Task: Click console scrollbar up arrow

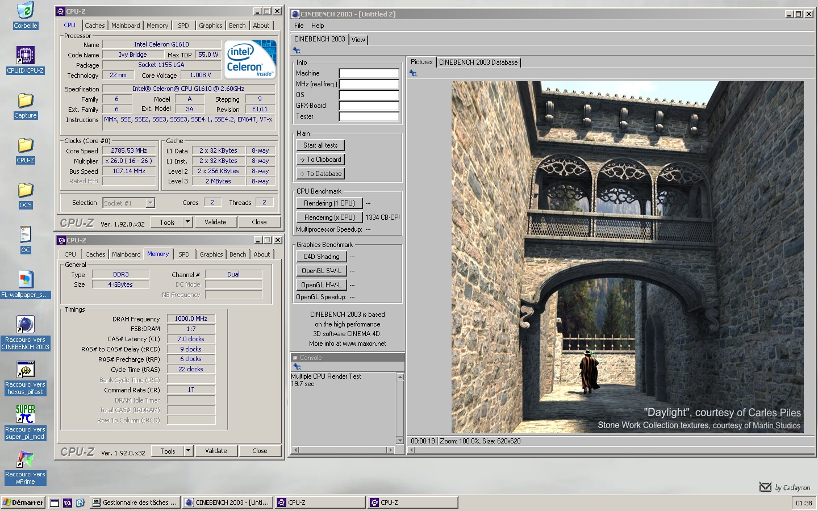Action: pyautogui.click(x=400, y=376)
